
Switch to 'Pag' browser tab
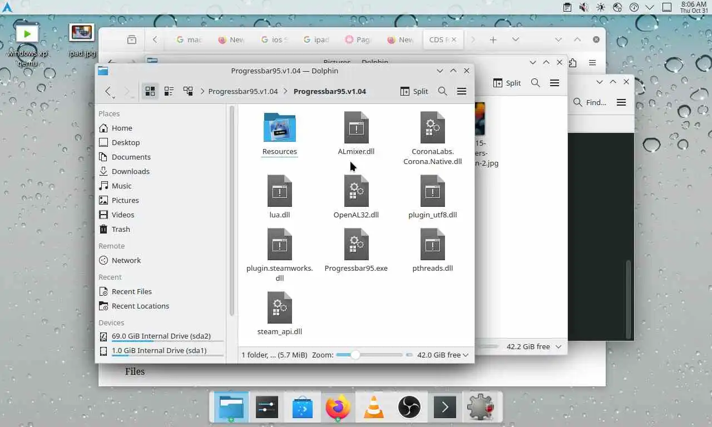(358, 39)
